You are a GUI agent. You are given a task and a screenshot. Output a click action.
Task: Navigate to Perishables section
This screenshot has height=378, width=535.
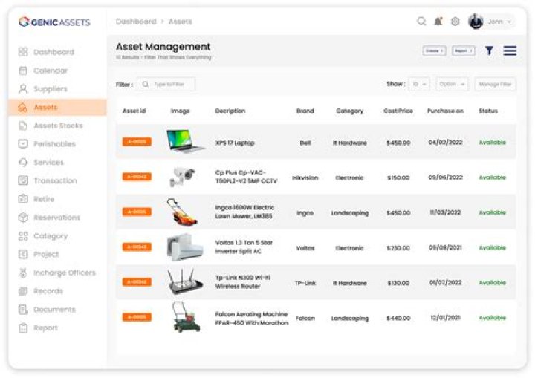pyautogui.click(x=54, y=144)
